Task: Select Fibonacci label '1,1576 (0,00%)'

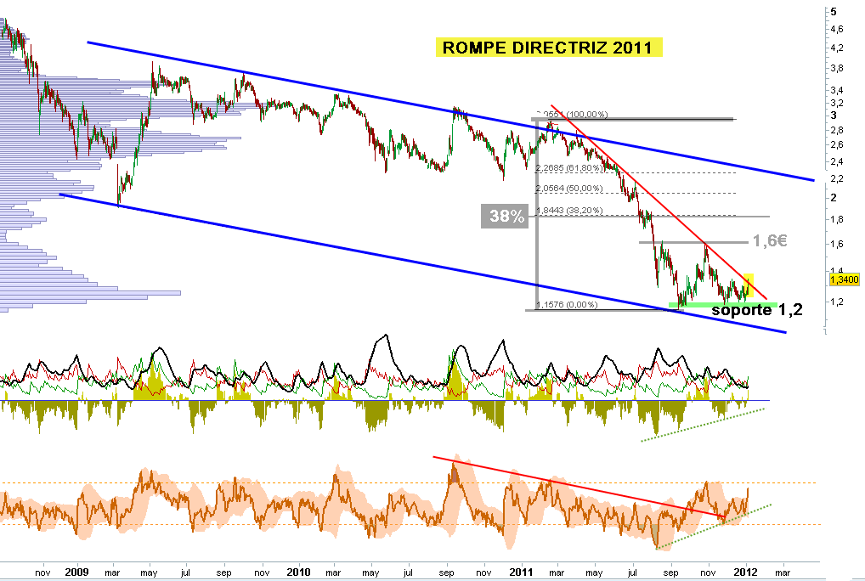Action: (x=567, y=304)
